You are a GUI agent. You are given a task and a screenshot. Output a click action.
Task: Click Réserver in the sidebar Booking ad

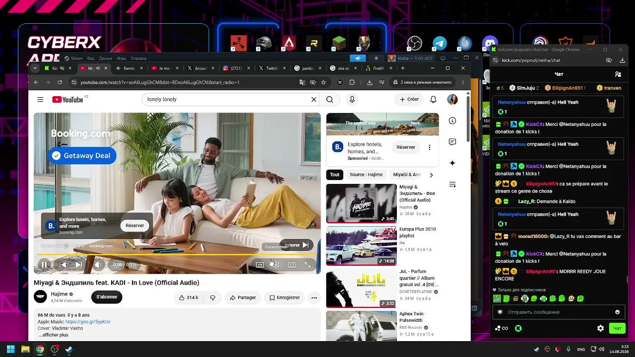[x=406, y=147]
